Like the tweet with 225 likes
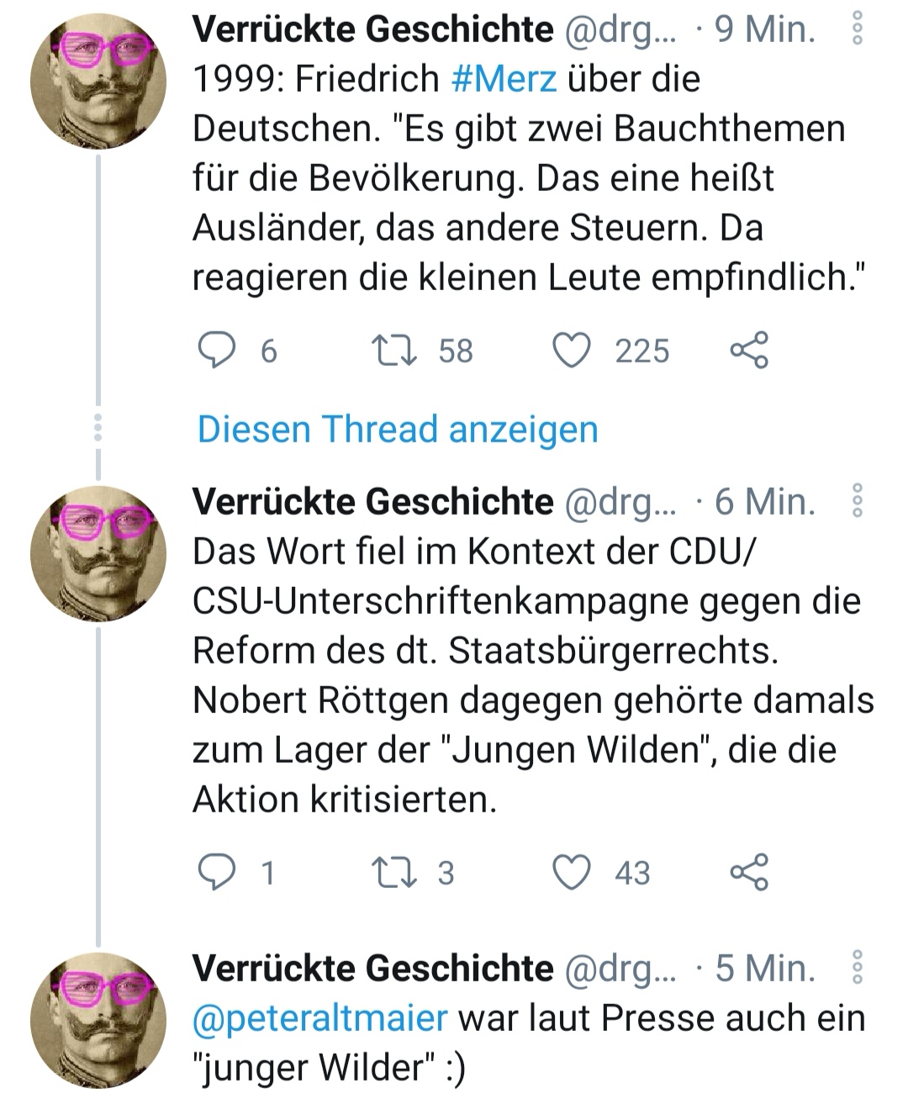Screen dimensions: 908x1115 572,351
